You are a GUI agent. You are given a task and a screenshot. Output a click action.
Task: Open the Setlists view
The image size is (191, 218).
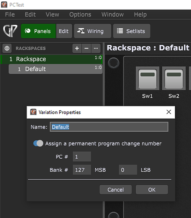(131, 31)
